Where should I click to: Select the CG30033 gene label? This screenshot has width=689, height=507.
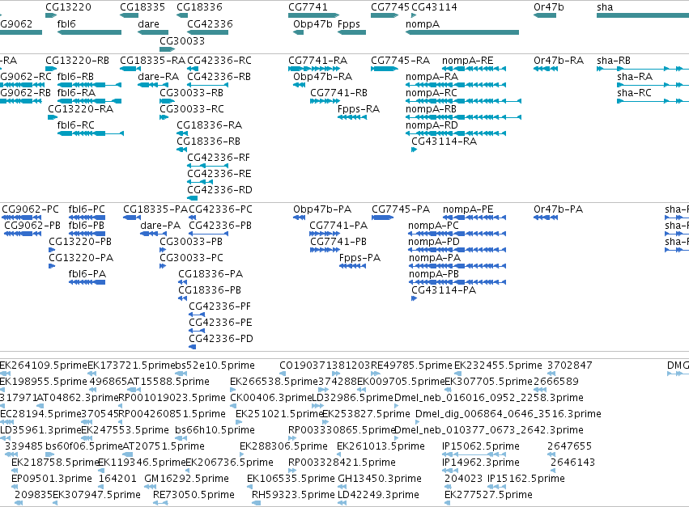click(182, 40)
